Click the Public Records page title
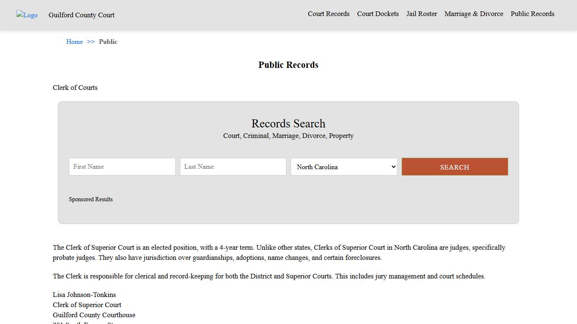 coord(288,65)
